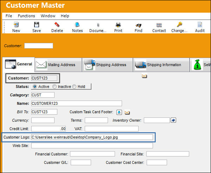
Task: Click the VAT input field
Action: coord(111,129)
